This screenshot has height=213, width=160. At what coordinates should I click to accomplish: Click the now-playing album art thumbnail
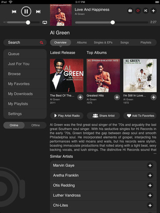point(61,15)
